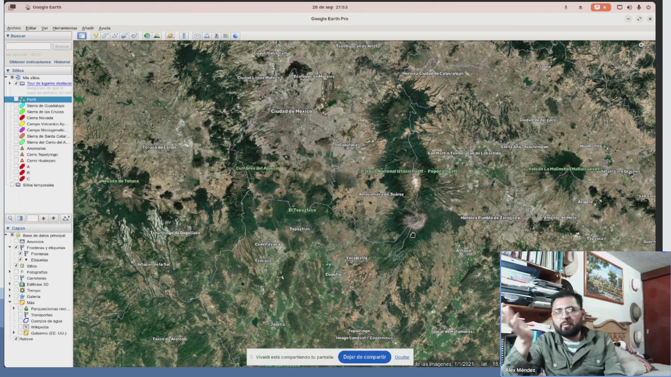Viewport: 671px width, 377px height.
Task: Show historical imagery clock icon
Action: [x=147, y=36]
